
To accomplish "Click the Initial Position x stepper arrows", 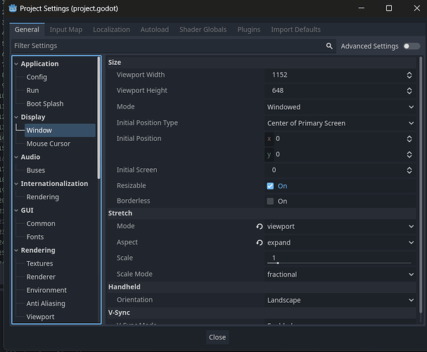I will (x=409, y=139).
